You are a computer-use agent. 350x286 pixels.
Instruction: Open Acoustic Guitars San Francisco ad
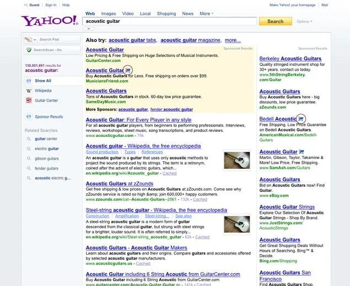285,276
